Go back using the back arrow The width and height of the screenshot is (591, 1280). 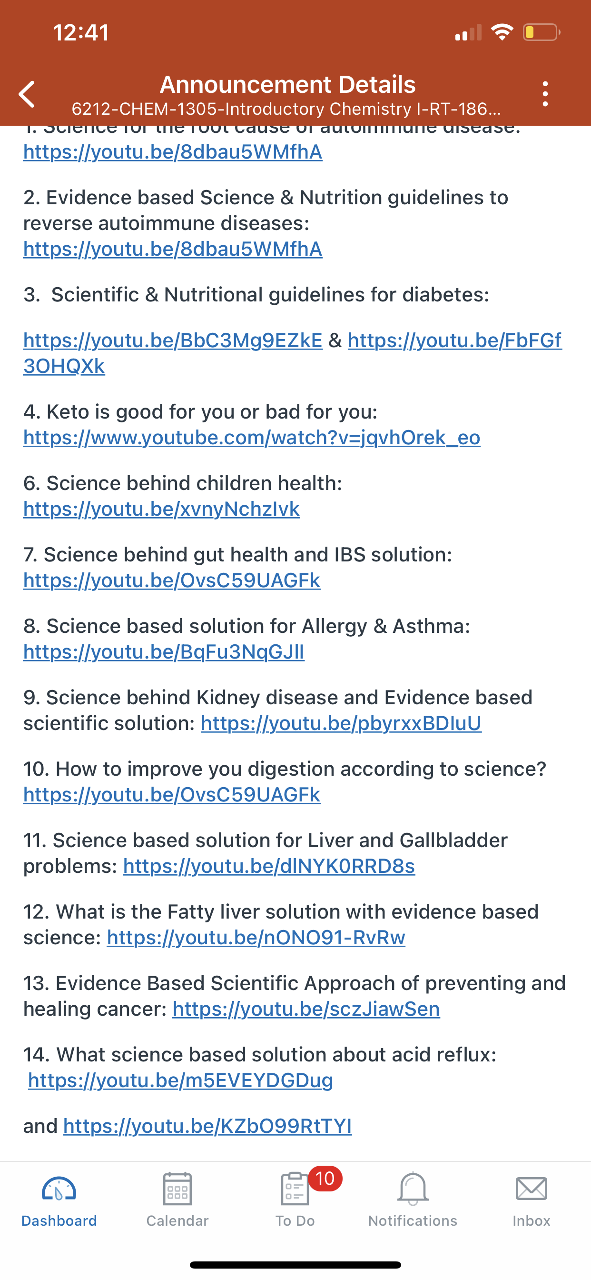[27, 94]
